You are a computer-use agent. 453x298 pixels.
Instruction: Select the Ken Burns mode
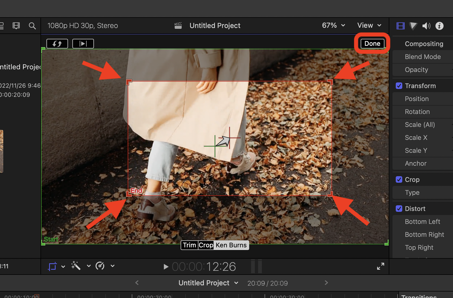click(x=231, y=245)
